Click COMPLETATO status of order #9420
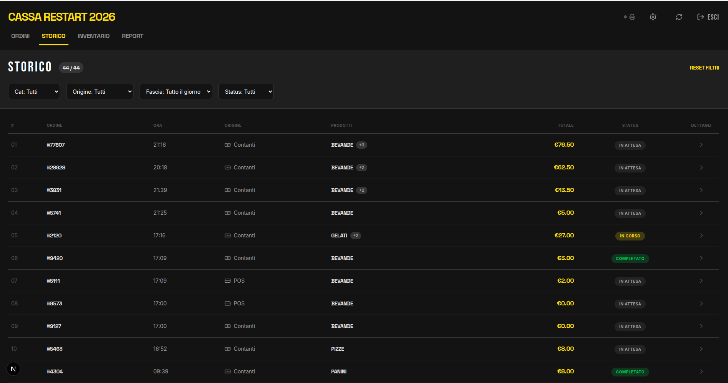Image resolution: width=728 pixels, height=383 pixels. coord(630,259)
